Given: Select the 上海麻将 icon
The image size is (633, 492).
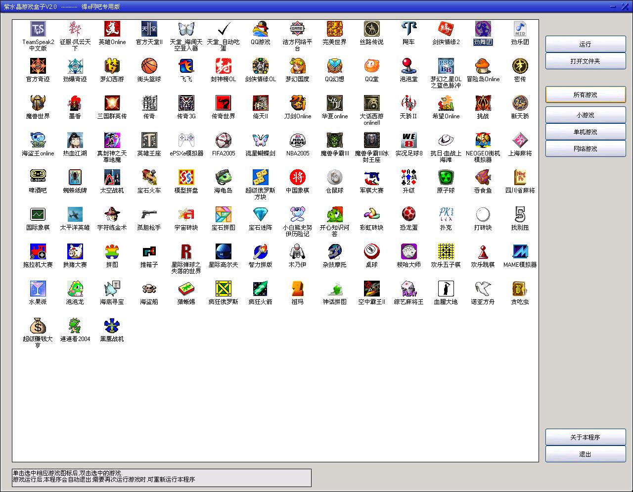Looking at the screenshot, I should [520, 140].
